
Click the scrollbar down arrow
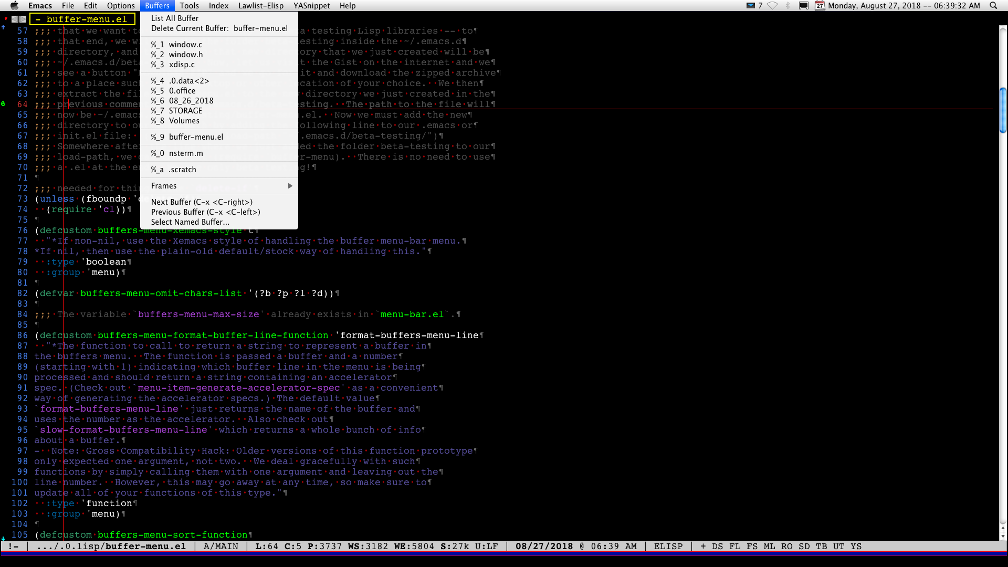pos(1003,536)
